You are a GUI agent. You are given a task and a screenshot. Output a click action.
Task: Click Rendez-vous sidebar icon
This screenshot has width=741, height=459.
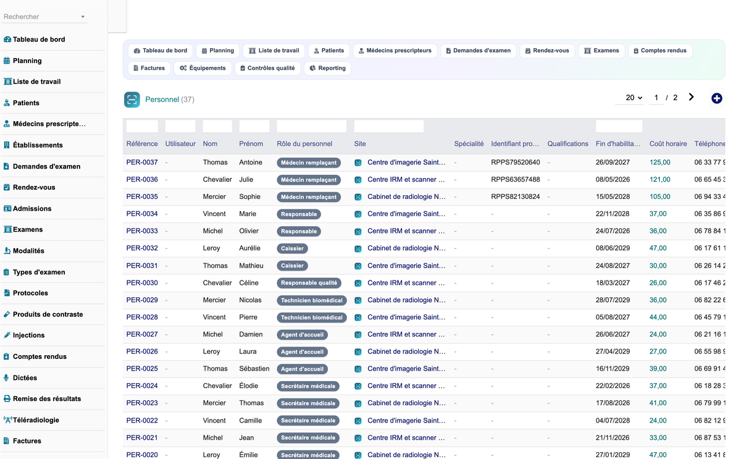click(7, 187)
